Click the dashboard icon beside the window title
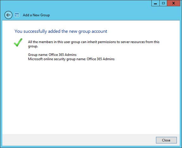 (17, 15)
